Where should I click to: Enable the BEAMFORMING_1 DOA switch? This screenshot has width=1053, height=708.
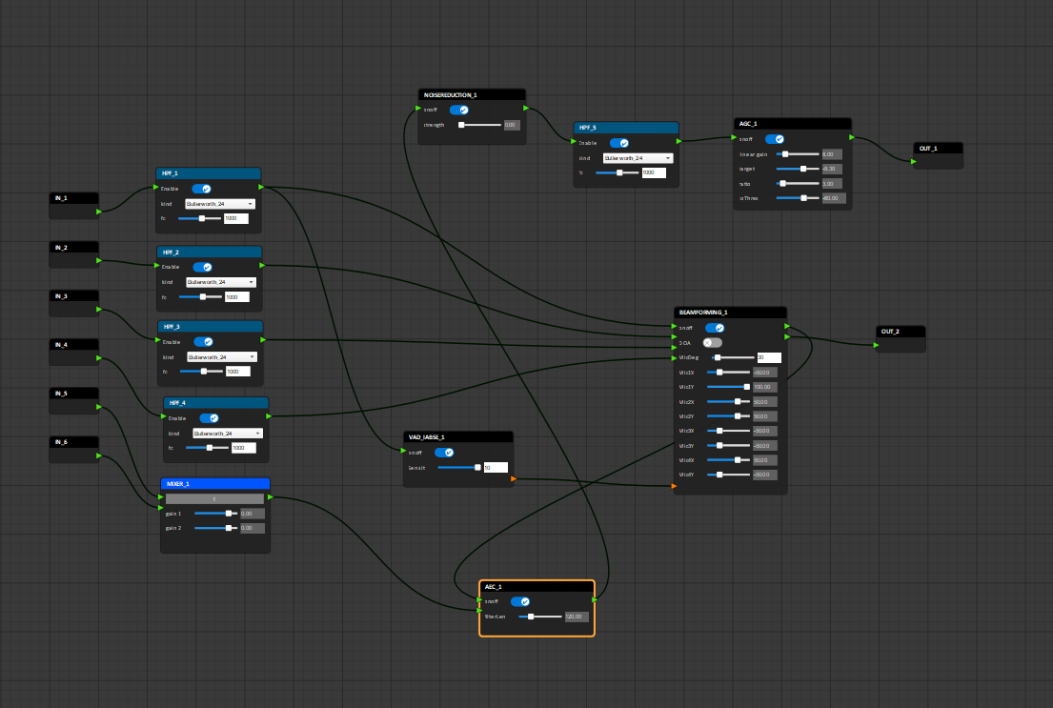[713, 343]
